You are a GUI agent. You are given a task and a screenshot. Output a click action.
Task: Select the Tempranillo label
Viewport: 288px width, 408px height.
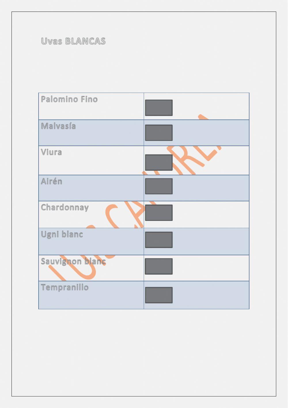(x=65, y=287)
